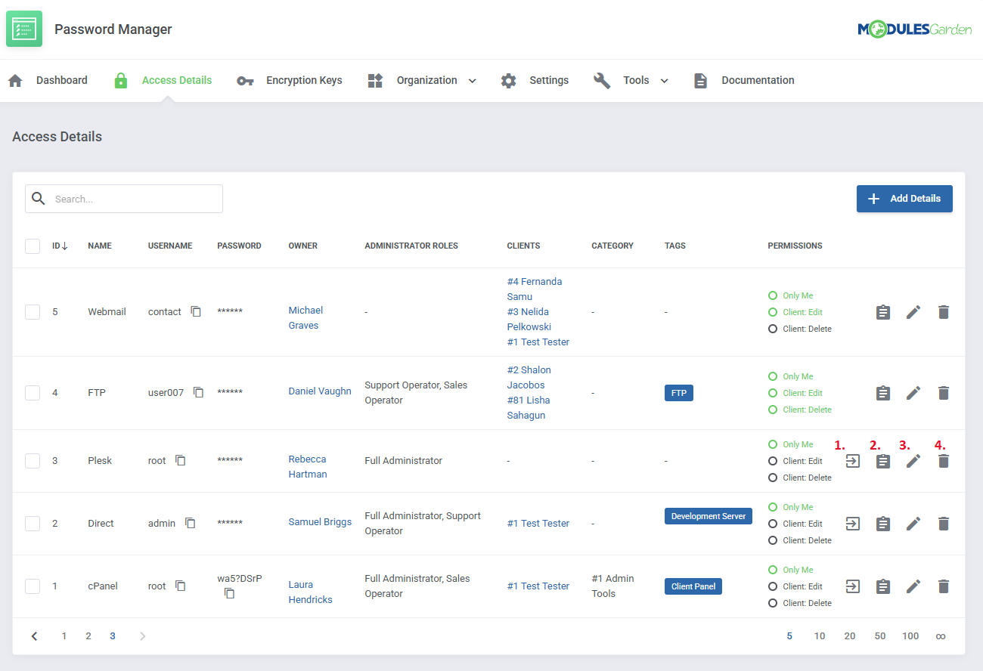
Task: Copy the cPanel password wa5?DSrP
Action: (x=229, y=593)
